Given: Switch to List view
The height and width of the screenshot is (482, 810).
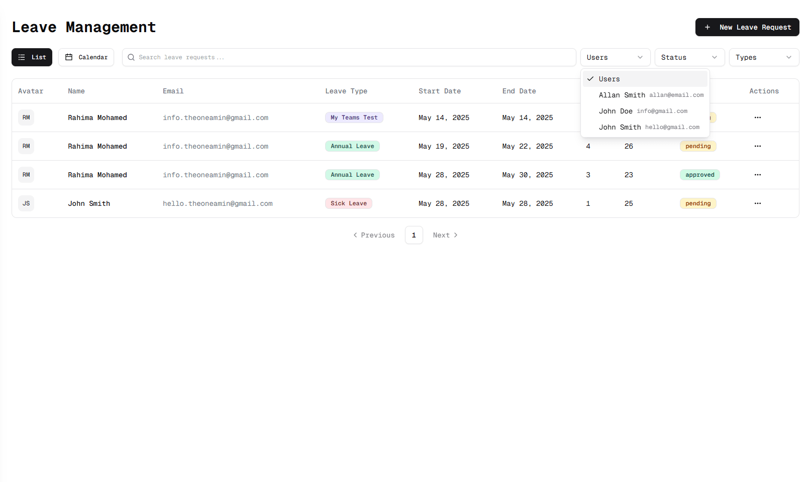Looking at the screenshot, I should click(x=32, y=57).
